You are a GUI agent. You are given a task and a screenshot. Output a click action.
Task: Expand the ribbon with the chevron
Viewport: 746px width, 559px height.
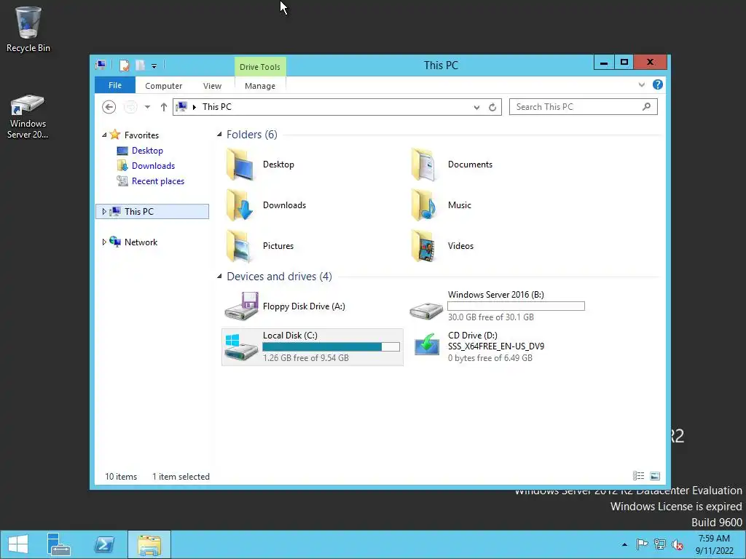click(x=642, y=84)
